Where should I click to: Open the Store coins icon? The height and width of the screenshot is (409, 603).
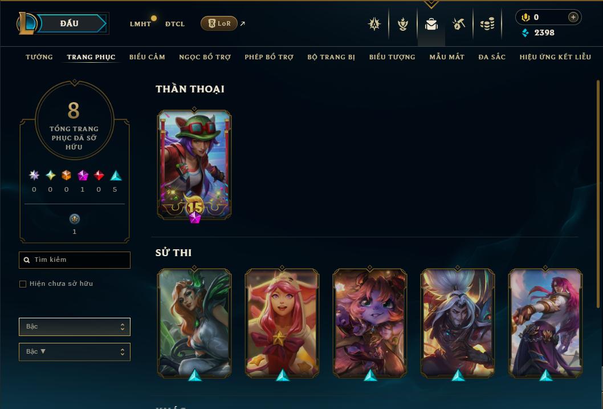[487, 24]
